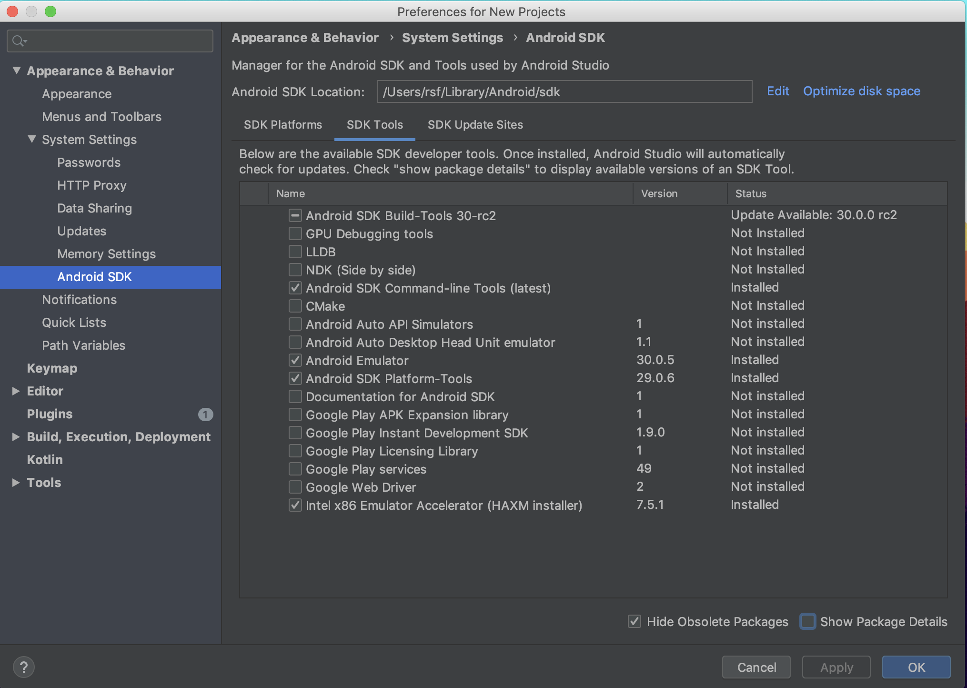The image size is (967, 688).
Task: Open Kotlin settings
Action: click(x=111, y=460)
